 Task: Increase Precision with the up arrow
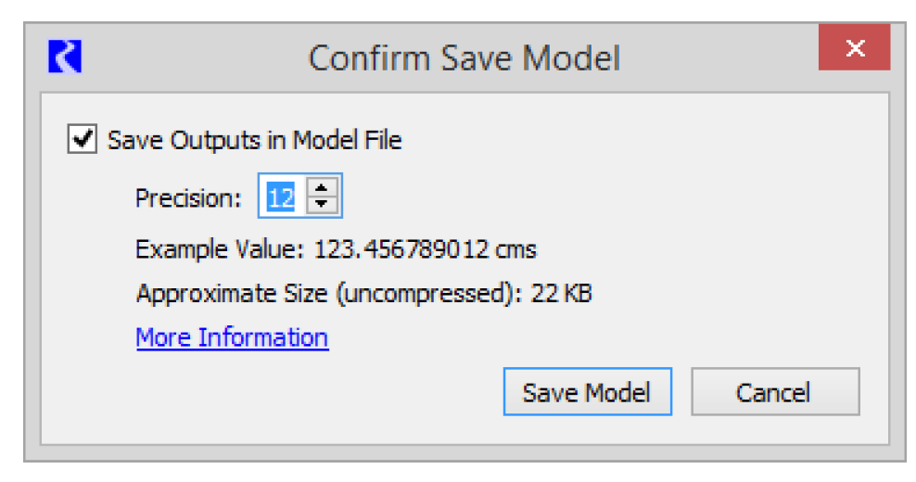[321, 188]
